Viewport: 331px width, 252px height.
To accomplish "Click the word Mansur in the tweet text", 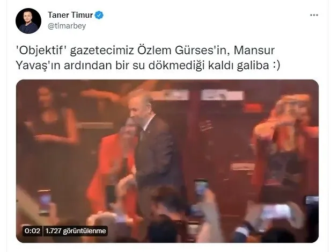I will coord(254,51).
